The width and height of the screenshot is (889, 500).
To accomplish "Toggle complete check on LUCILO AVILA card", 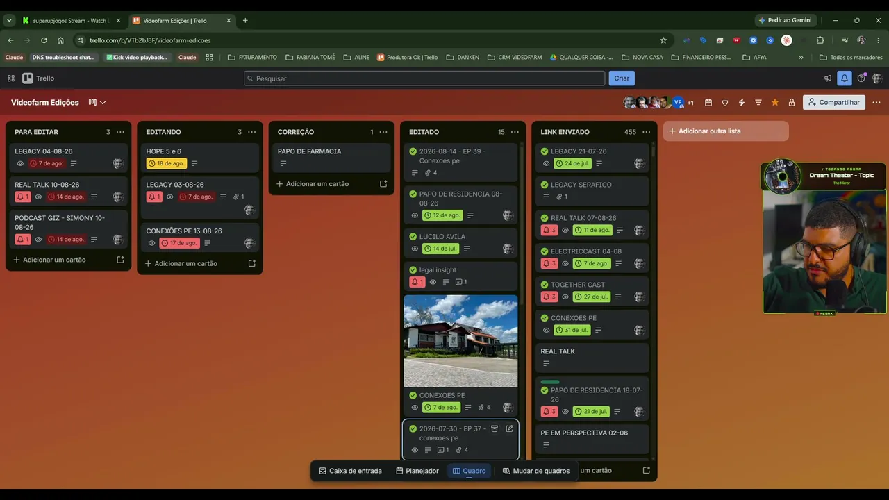I will point(413,237).
